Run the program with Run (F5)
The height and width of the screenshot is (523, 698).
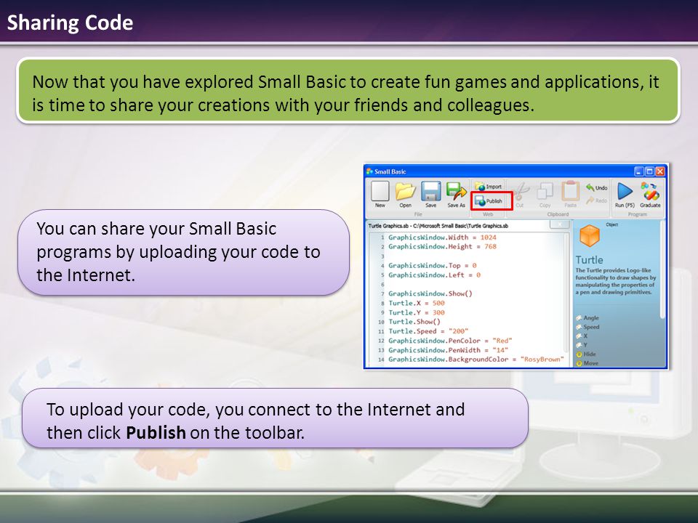(x=625, y=195)
